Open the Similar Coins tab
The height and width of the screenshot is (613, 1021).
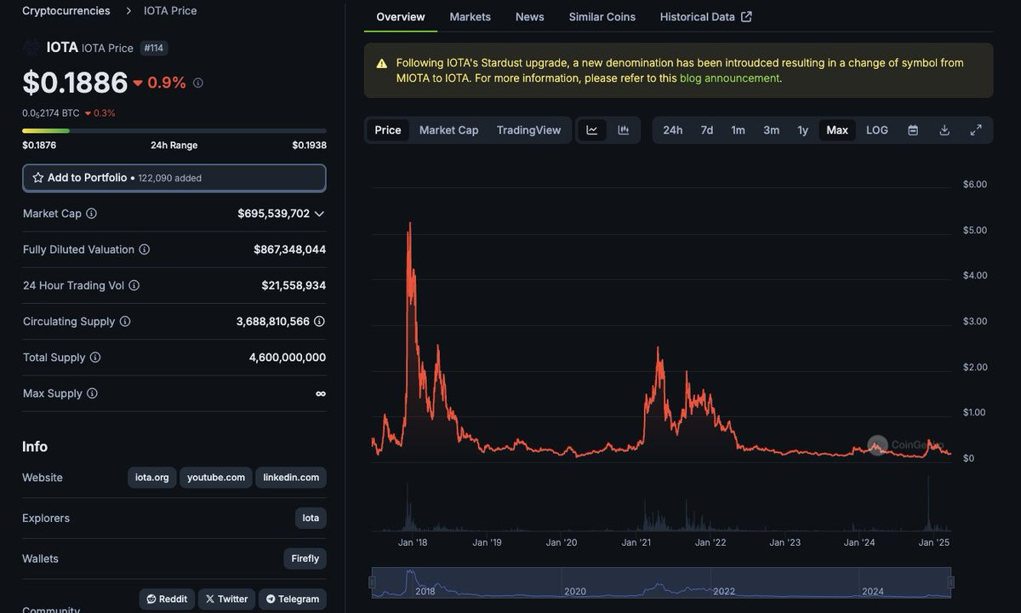click(x=602, y=17)
